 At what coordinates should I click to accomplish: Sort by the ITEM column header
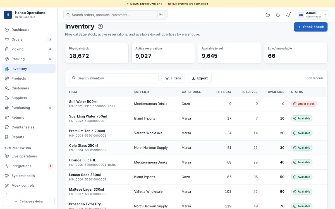pyautogui.click(x=73, y=92)
